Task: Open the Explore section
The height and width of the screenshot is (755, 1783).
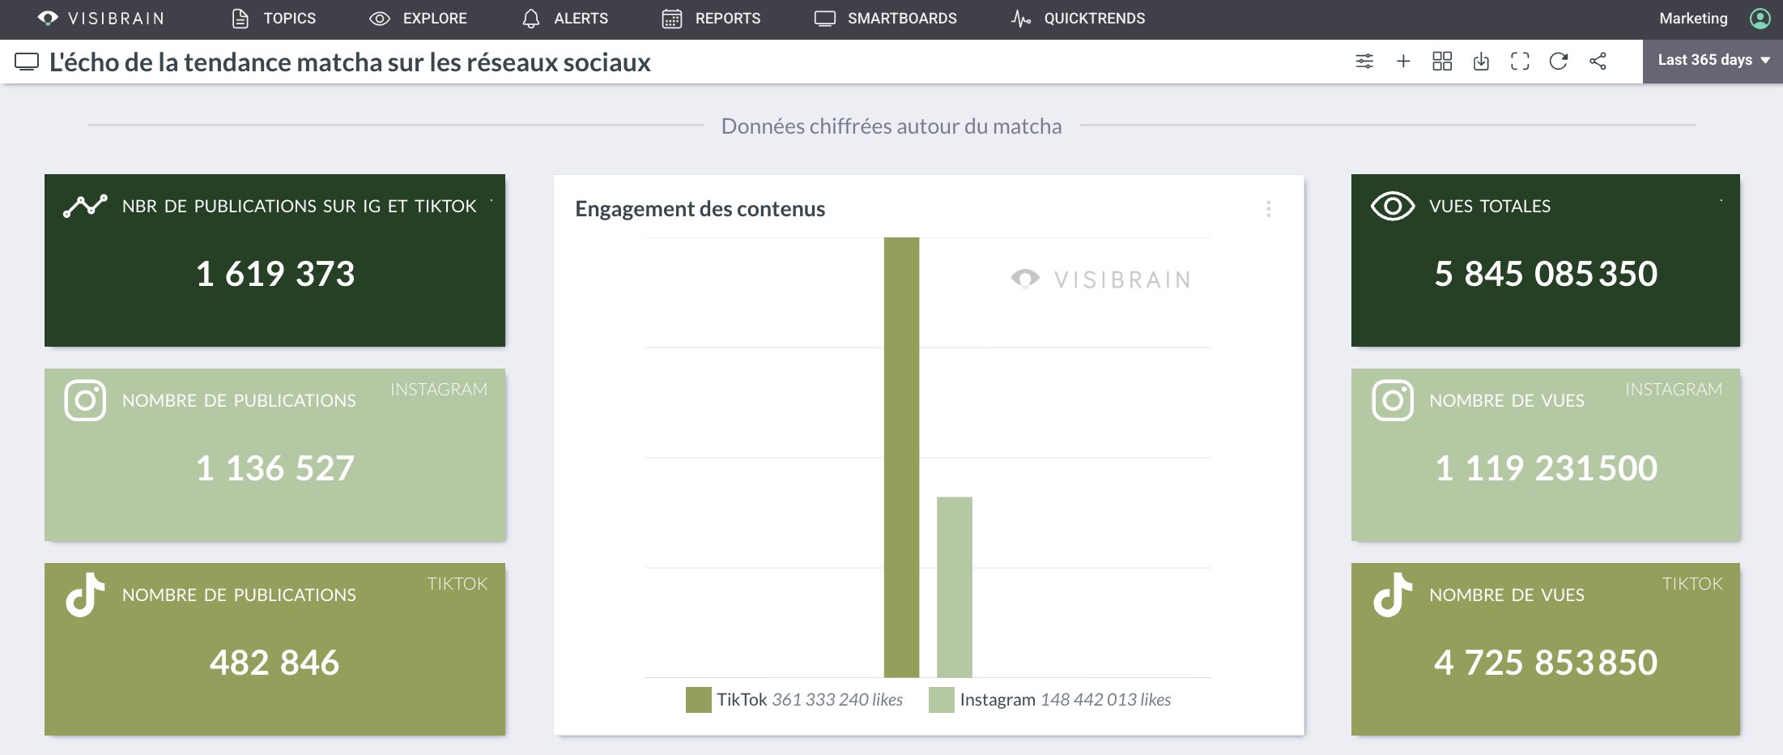Action: point(418,18)
